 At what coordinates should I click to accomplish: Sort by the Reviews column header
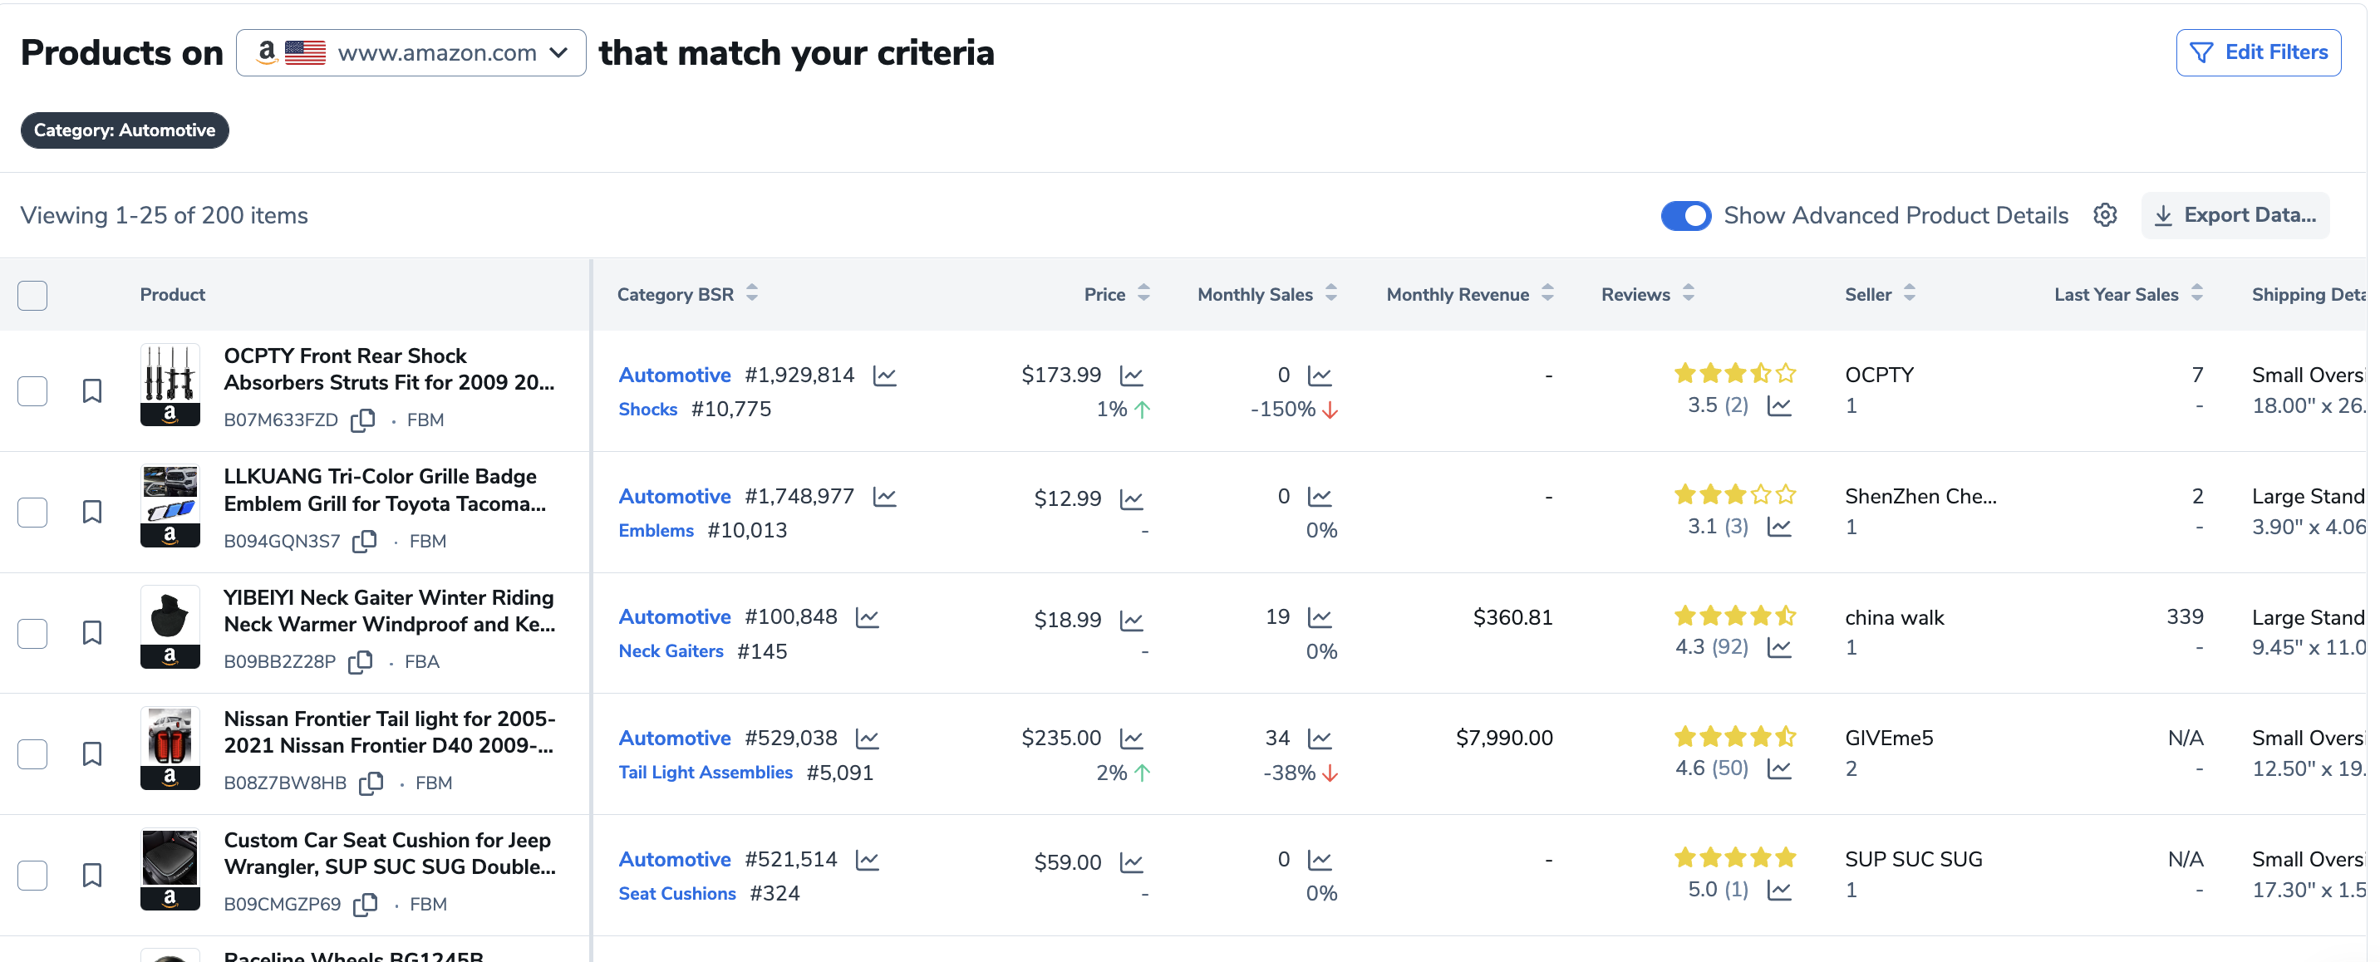point(1647,295)
